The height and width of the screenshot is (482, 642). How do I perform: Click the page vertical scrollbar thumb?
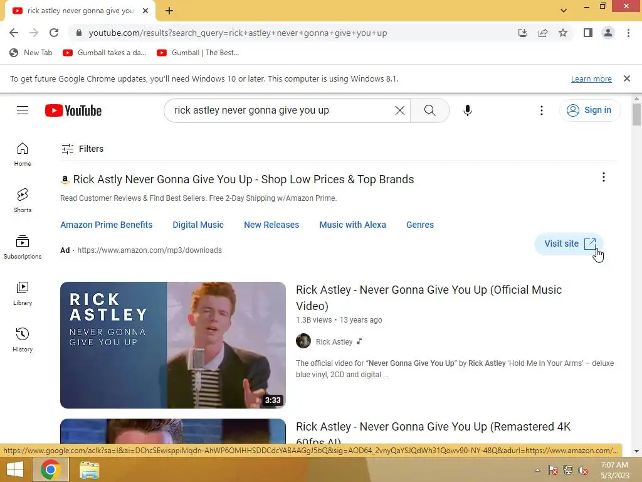[x=636, y=114]
